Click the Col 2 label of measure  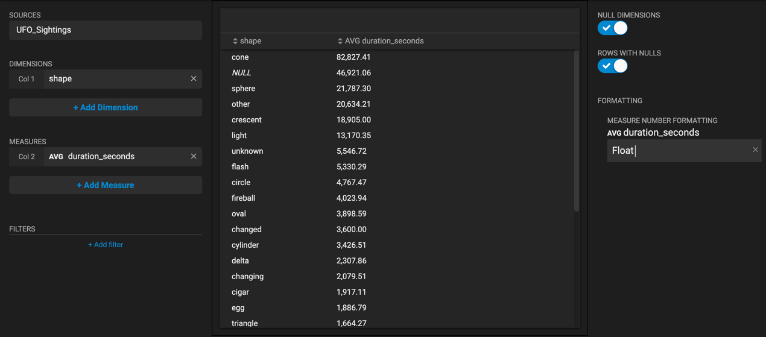click(27, 157)
